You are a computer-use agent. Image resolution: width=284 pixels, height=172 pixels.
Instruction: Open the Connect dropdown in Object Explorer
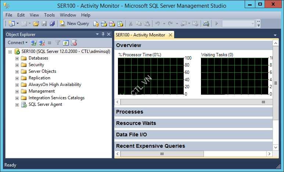(18, 43)
